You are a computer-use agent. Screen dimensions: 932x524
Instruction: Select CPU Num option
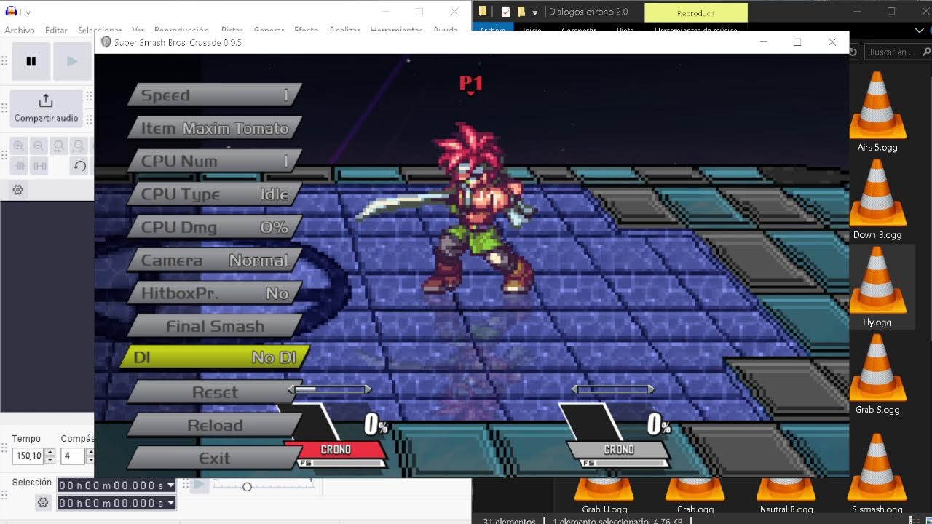[x=215, y=161]
